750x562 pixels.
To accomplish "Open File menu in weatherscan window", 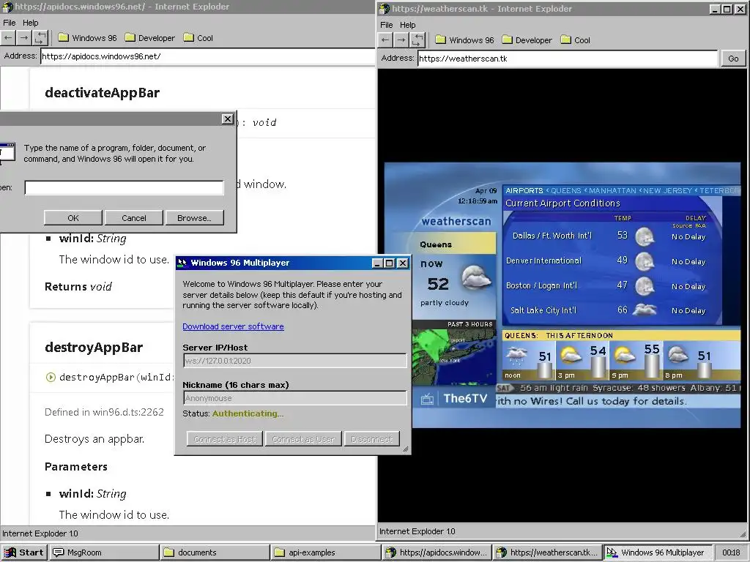I will (x=387, y=25).
